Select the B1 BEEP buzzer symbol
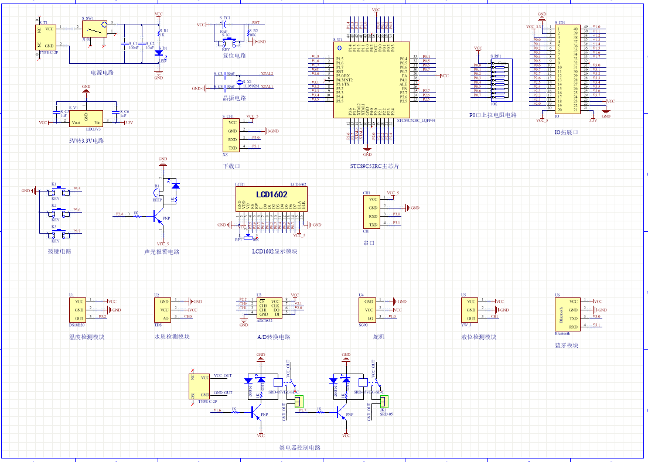 (x=158, y=192)
